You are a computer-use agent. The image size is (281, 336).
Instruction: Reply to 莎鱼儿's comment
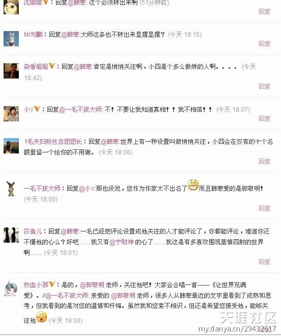(265, 262)
